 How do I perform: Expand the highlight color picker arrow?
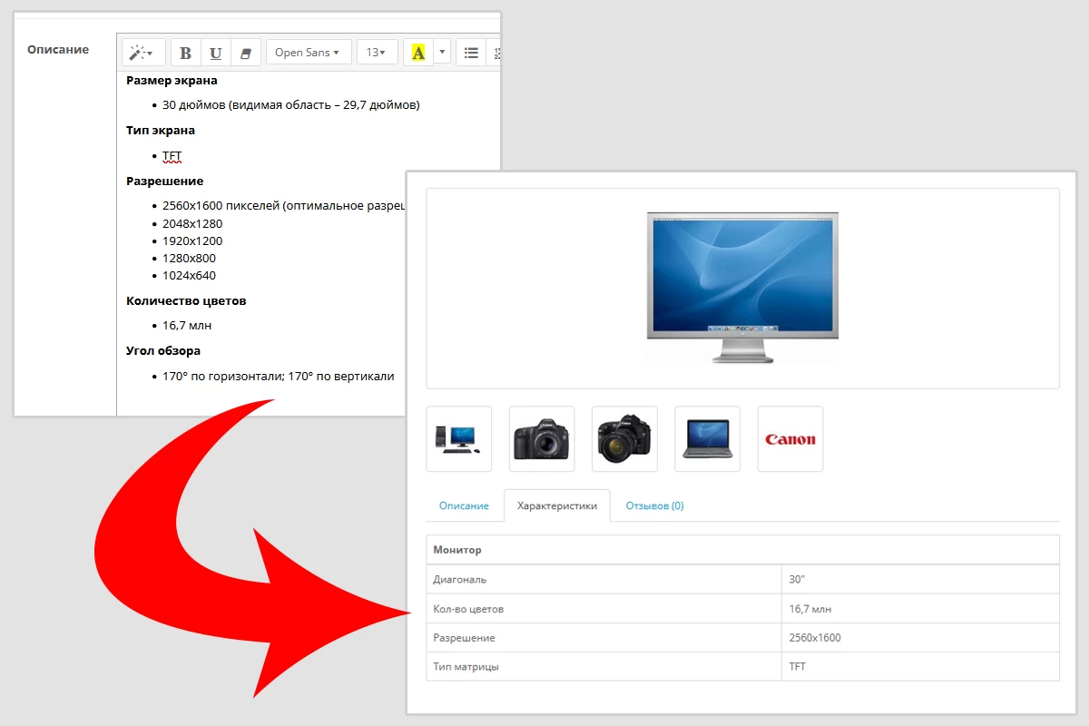442,53
